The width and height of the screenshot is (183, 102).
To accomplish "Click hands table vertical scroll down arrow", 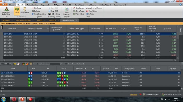I will [182, 89].
